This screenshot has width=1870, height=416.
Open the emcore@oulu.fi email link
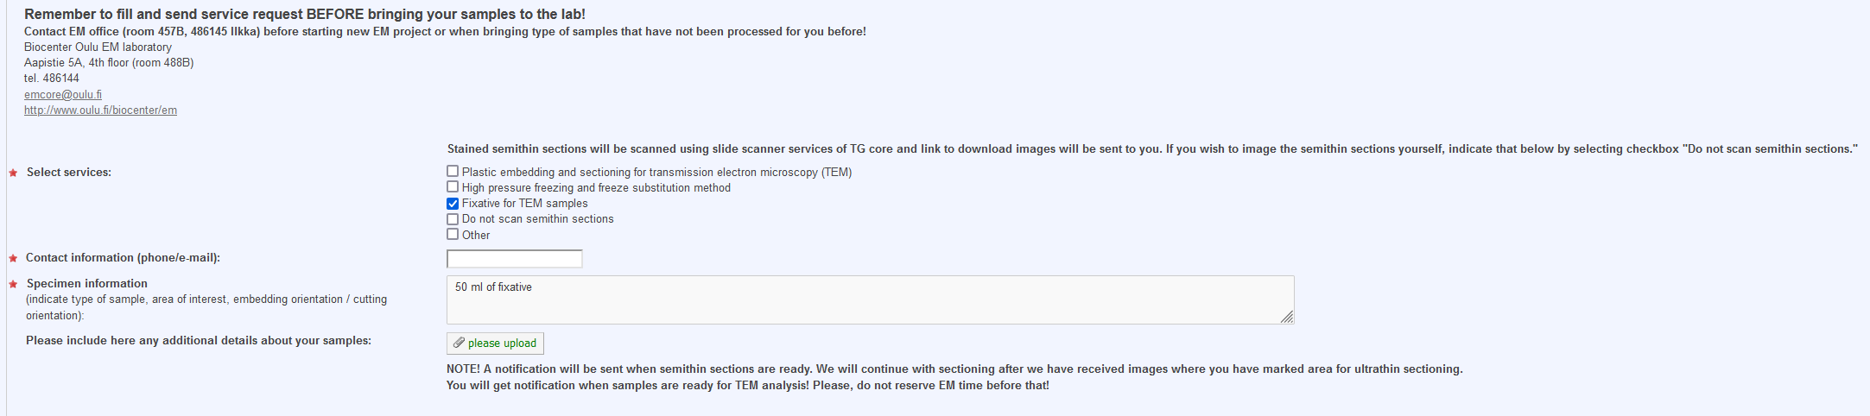63,95
